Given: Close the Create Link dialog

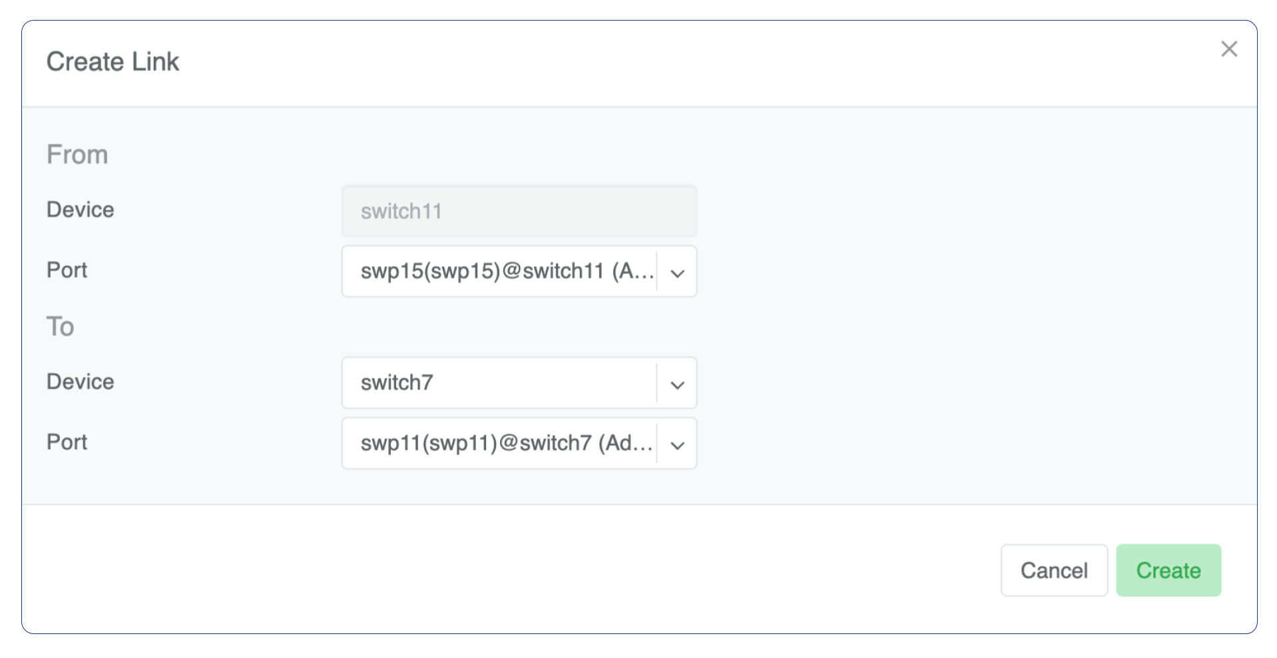Looking at the screenshot, I should click(1228, 49).
